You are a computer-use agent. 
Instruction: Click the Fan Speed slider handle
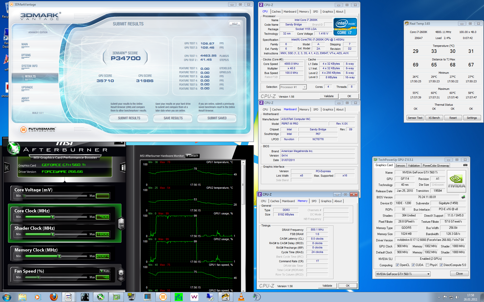39,277
